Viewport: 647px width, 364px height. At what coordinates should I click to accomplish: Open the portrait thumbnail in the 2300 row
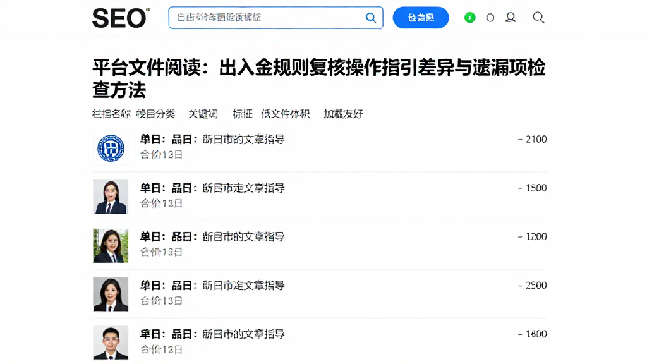point(111,294)
